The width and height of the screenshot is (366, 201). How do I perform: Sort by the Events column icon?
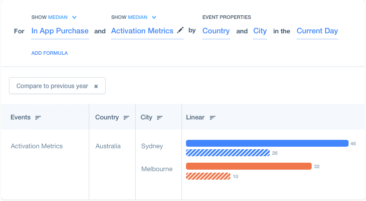(x=38, y=118)
